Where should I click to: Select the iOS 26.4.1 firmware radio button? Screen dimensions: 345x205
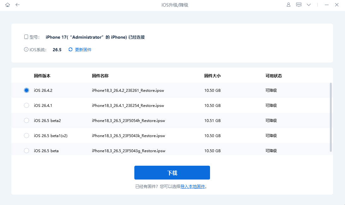[x=26, y=105]
